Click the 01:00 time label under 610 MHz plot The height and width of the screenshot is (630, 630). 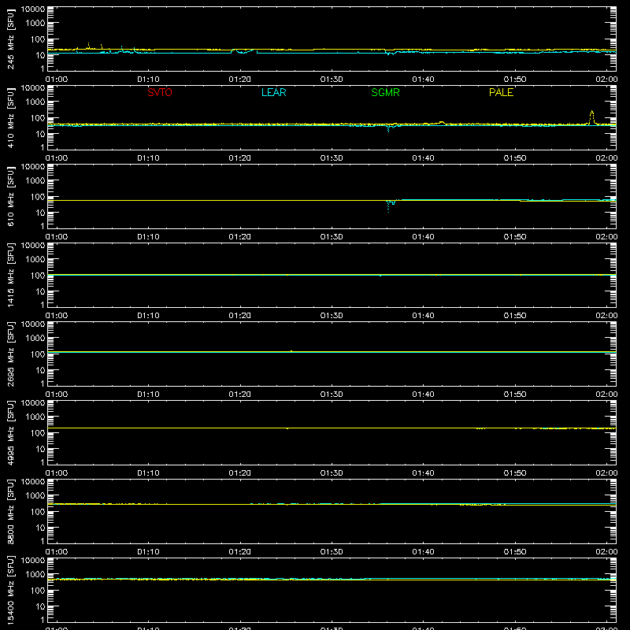click(x=57, y=237)
